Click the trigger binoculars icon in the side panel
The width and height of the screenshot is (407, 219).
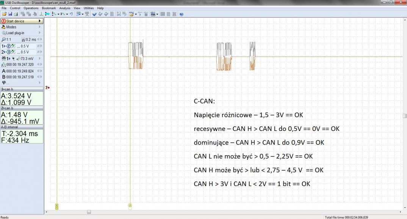(x=3, y=58)
